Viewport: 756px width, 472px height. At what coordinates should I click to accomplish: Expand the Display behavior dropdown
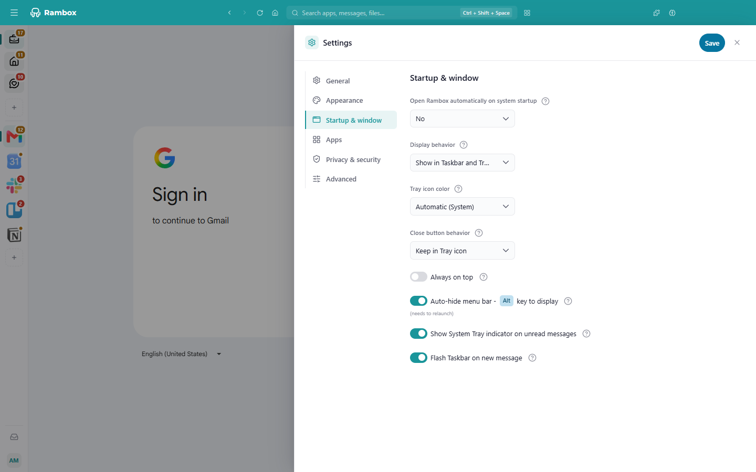pos(462,163)
